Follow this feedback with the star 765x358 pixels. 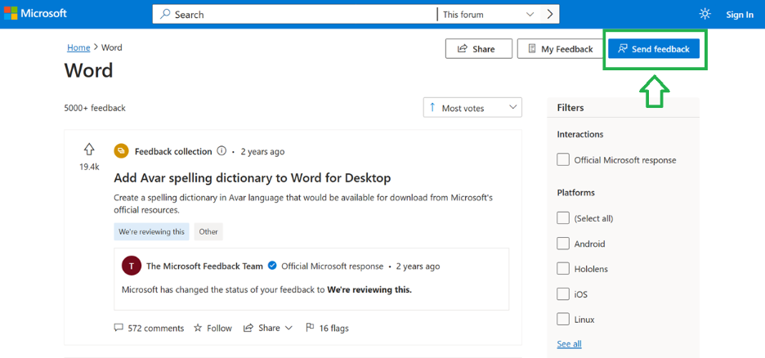click(212, 328)
